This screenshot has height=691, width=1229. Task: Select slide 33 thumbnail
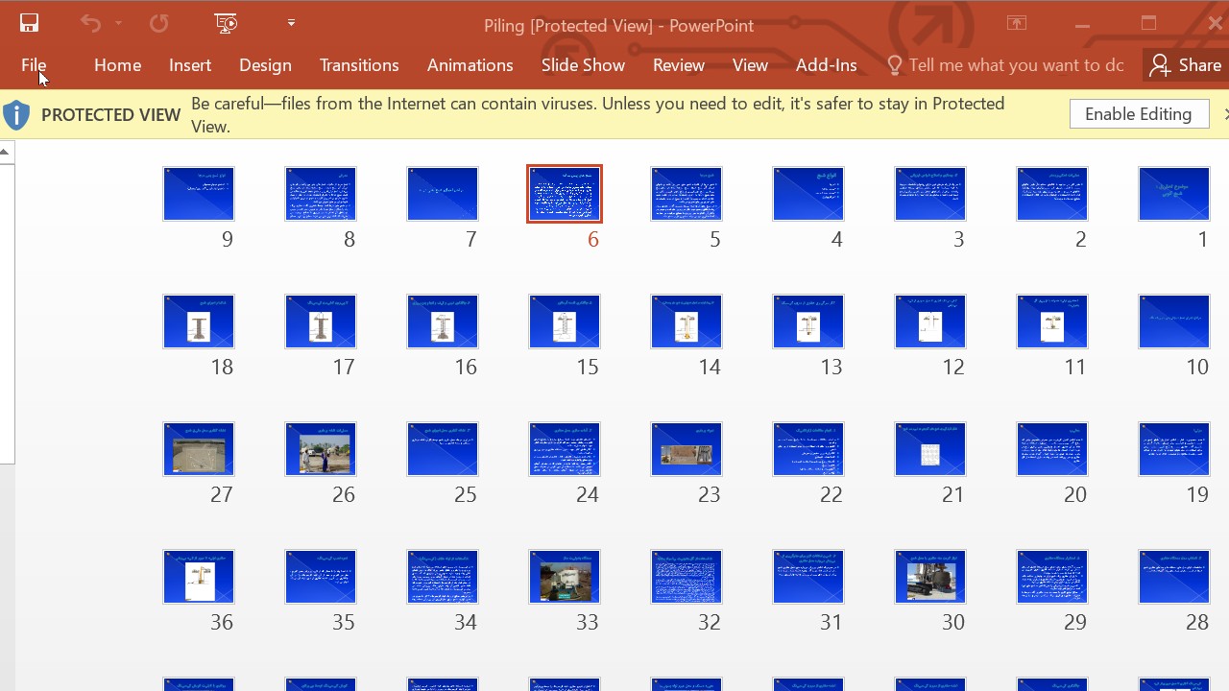pos(565,577)
